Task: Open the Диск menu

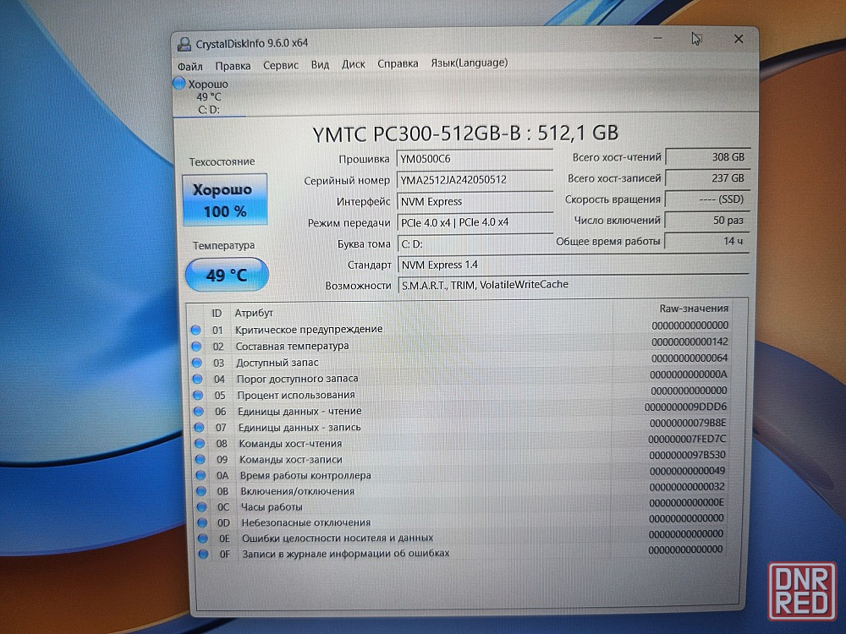Action: coord(354,64)
